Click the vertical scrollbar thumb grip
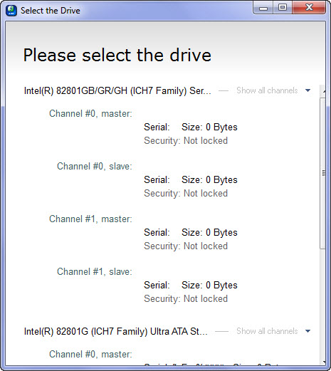The height and width of the screenshot is (371, 331). tap(323, 173)
